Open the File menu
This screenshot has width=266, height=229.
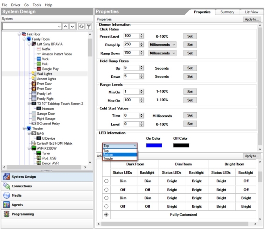click(x=5, y=5)
